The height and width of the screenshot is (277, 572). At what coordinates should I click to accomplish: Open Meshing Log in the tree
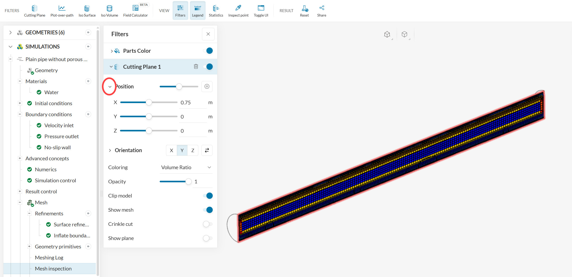coord(49,258)
